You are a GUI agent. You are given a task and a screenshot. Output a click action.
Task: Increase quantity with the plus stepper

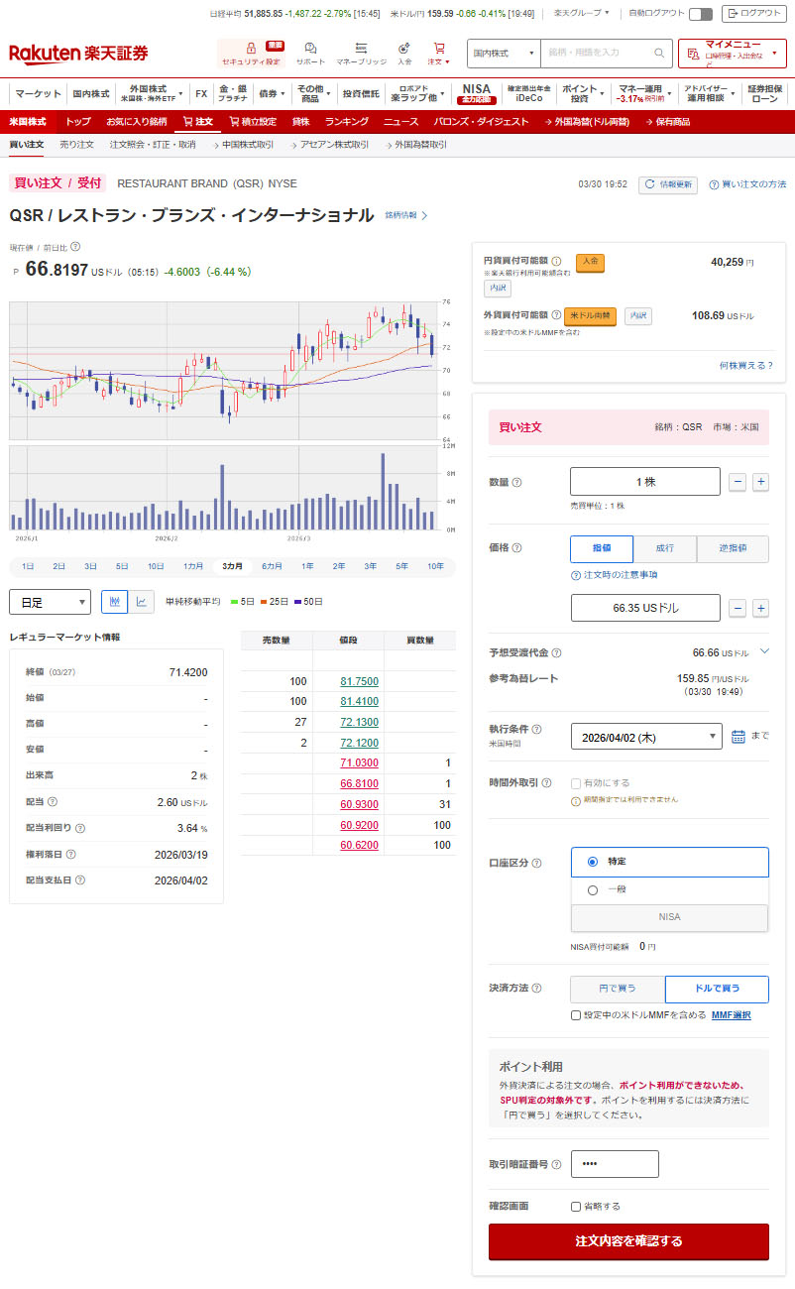click(760, 482)
